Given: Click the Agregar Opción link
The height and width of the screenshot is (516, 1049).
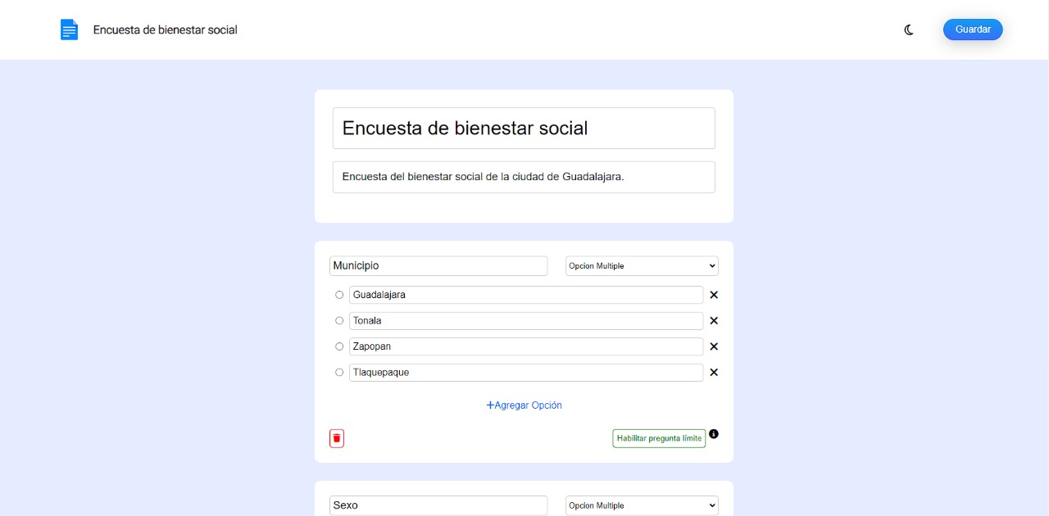Looking at the screenshot, I should 524,405.
